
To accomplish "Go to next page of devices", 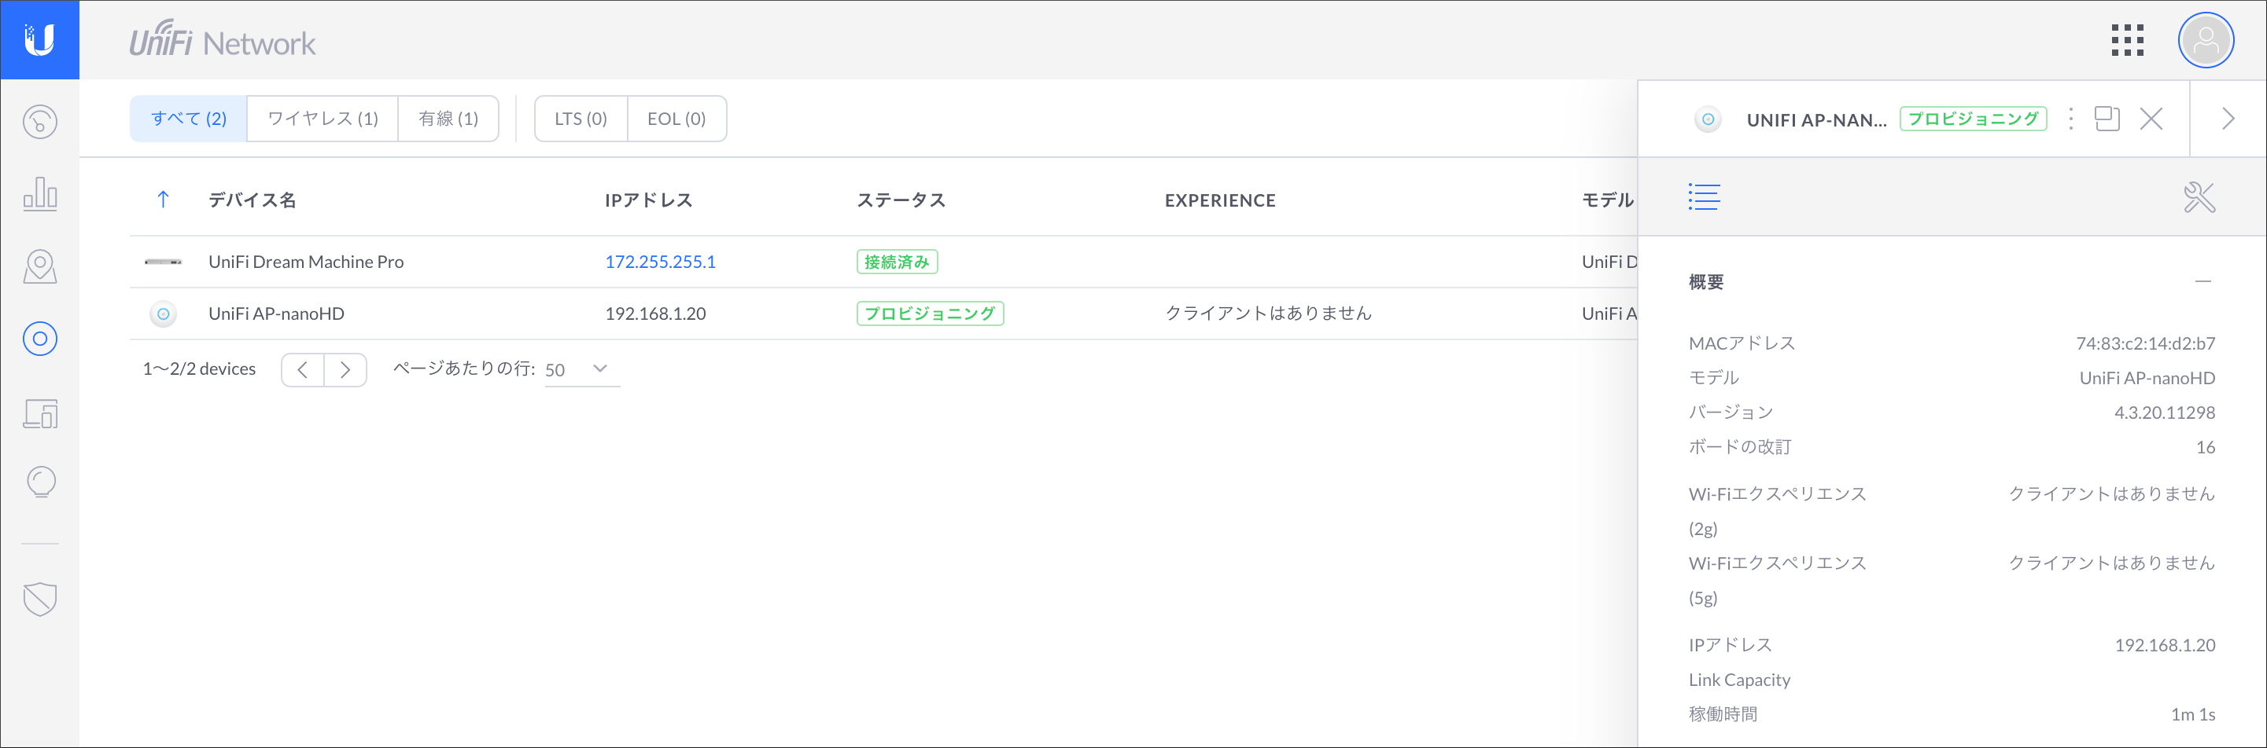I will [x=345, y=370].
